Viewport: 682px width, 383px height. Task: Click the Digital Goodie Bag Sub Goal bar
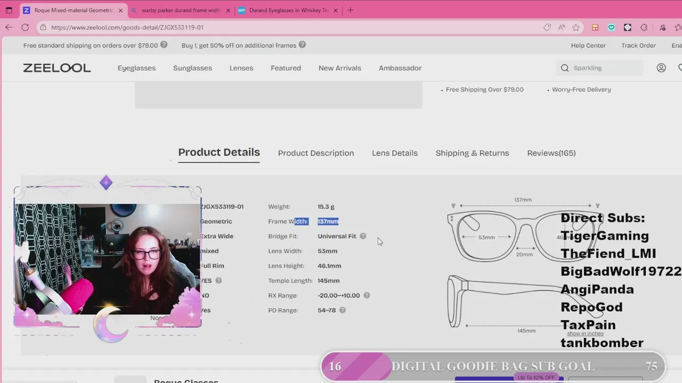click(x=493, y=367)
